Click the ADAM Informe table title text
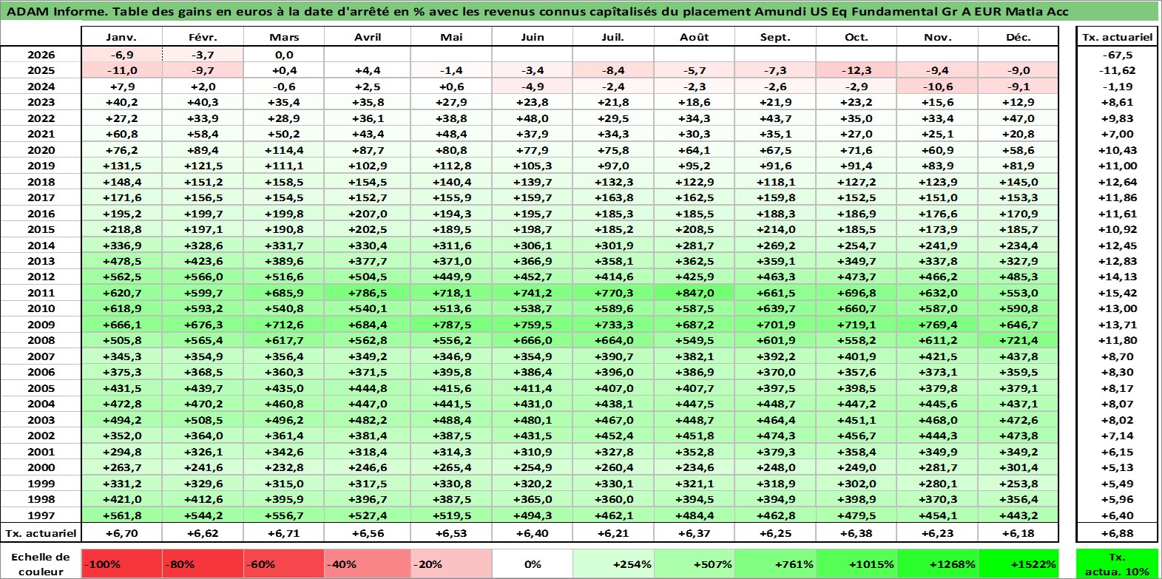The width and height of the screenshot is (1162, 579). click(538, 11)
